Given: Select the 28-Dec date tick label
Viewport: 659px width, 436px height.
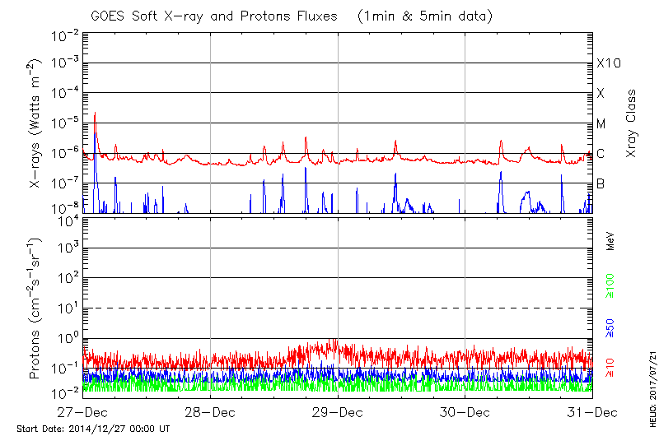Looking at the screenshot, I should tap(210, 411).
